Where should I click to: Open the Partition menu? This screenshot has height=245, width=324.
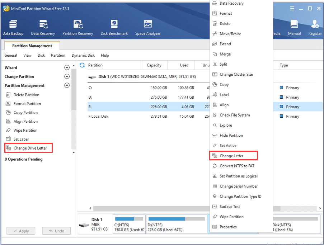pos(58,55)
